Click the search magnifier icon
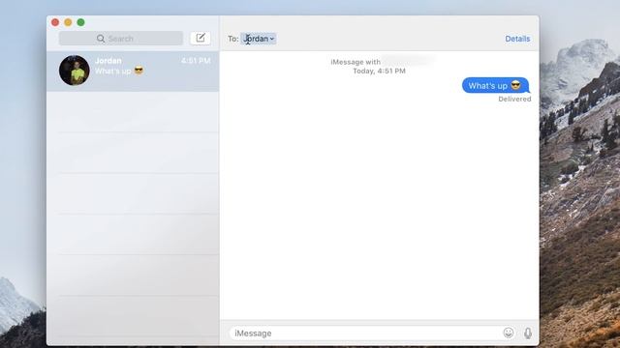The height and width of the screenshot is (348, 620). 101,39
